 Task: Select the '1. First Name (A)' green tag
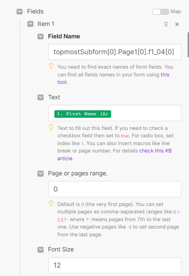pos(83,114)
